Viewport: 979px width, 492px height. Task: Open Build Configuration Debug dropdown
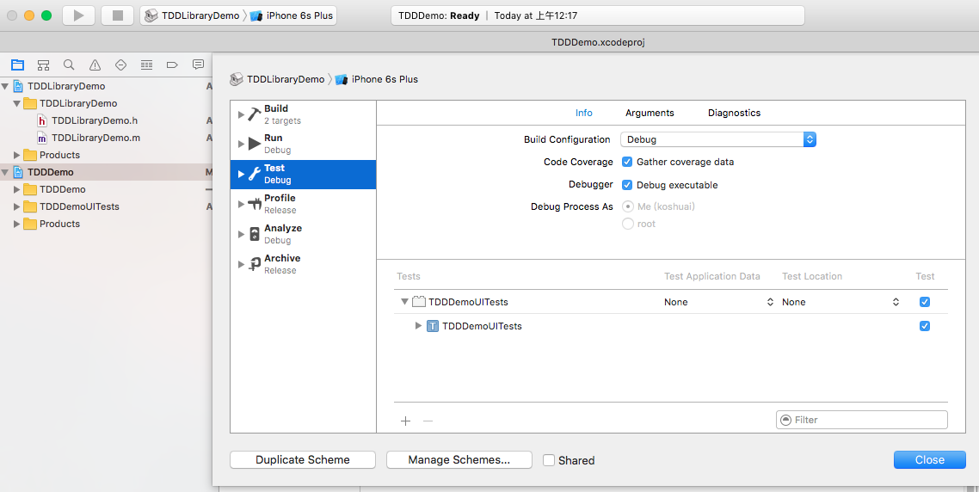point(718,139)
